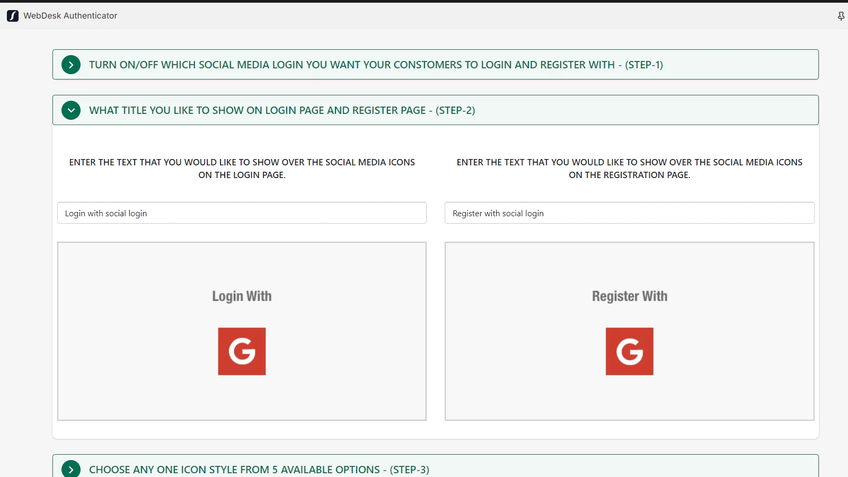Image resolution: width=848 pixels, height=477 pixels.
Task: Click the WebDesk Authenticator app logo
Action: pyautogui.click(x=13, y=16)
